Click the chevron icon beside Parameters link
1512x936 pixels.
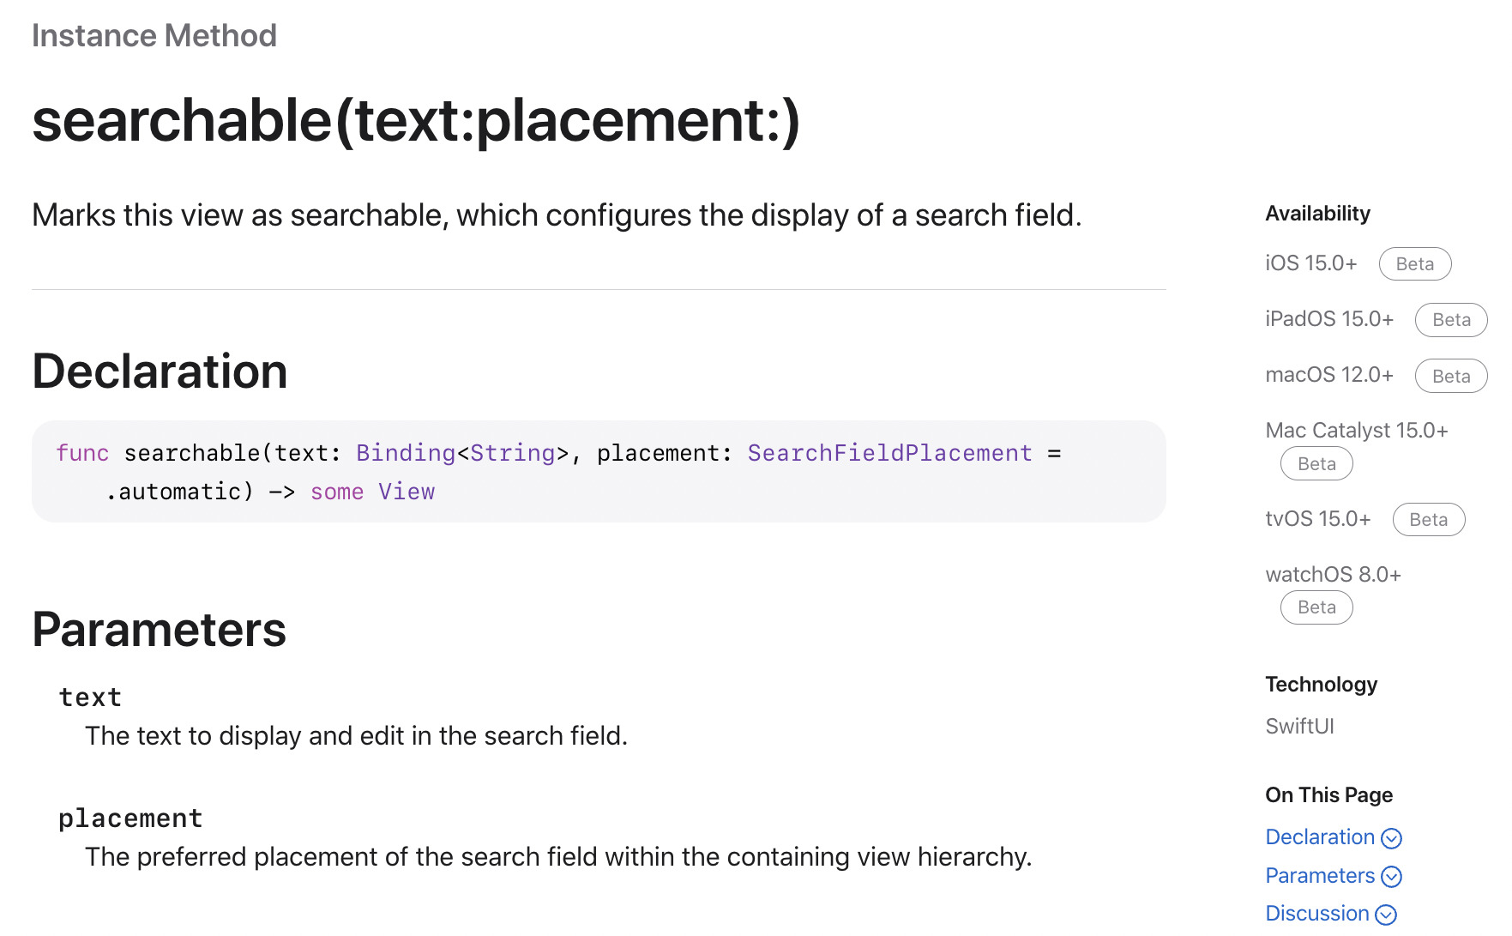(x=1393, y=877)
